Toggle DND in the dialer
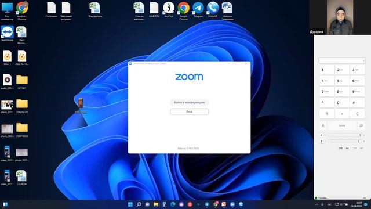This screenshot has height=209, width=371. tap(340, 148)
